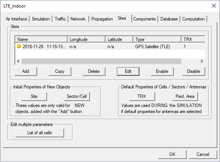Open the Sector/Cell initial properties
Viewport: 220px width, 162px height.
click(x=77, y=96)
